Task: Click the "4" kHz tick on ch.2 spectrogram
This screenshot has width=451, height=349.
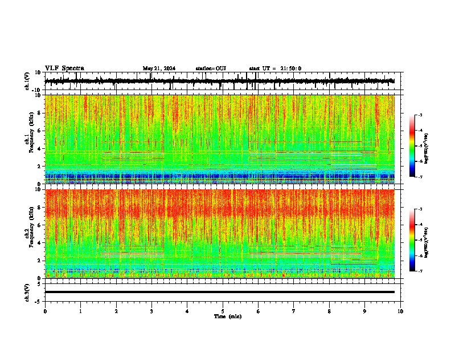Action: [40, 243]
